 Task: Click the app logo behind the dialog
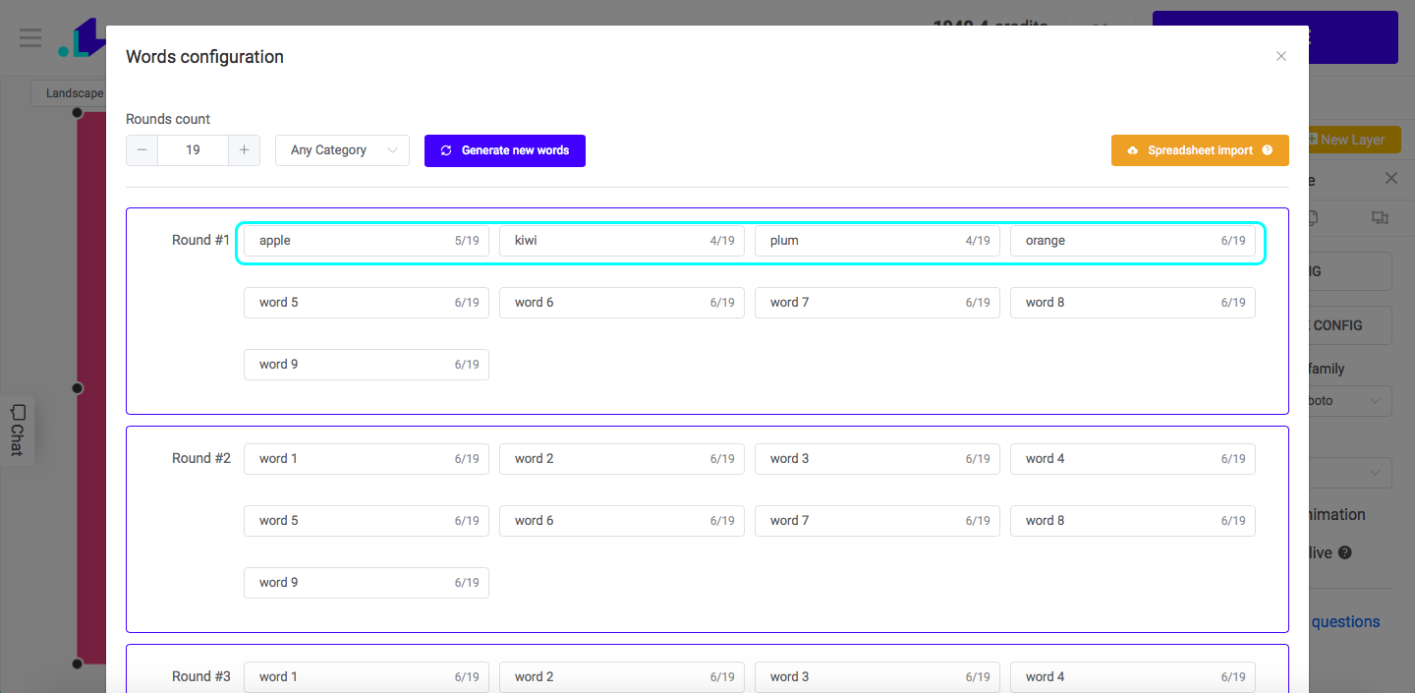(81, 37)
